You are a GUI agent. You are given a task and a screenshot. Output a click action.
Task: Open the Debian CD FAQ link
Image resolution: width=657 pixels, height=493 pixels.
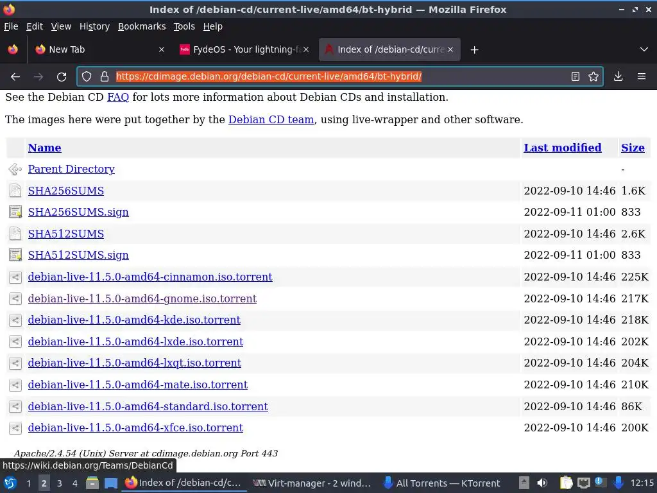pyautogui.click(x=118, y=98)
